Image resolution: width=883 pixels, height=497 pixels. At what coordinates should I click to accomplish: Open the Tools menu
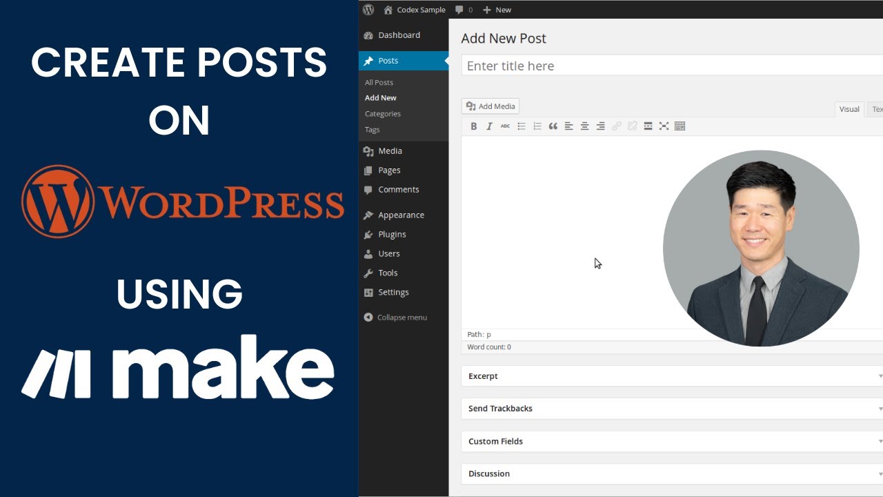[x=404, y=273]
